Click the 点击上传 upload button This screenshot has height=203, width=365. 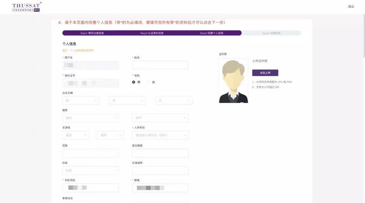(265, 73)
